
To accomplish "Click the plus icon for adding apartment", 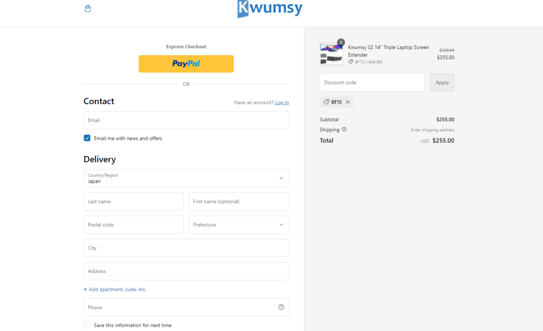I will [85, 290].
